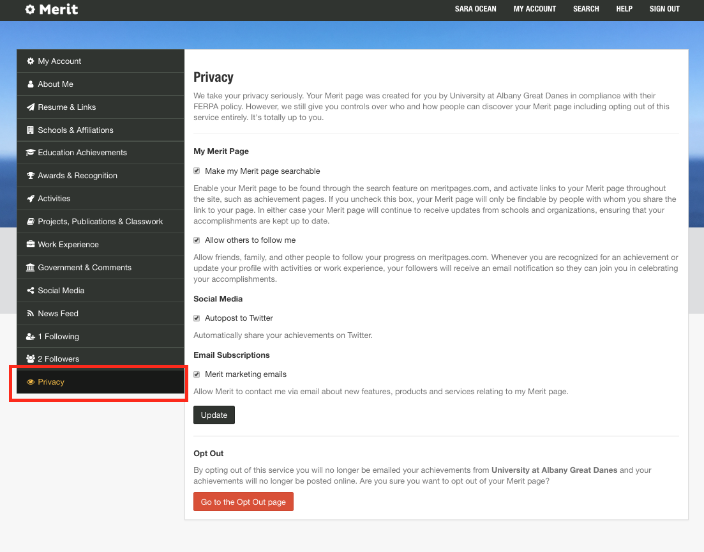Click the 'Opt Out' section heading
The height and width of the screenshot is (552, 704).
coord(208,454)
